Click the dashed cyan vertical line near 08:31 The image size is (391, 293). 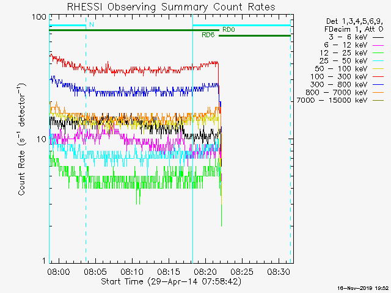[290, 139]
